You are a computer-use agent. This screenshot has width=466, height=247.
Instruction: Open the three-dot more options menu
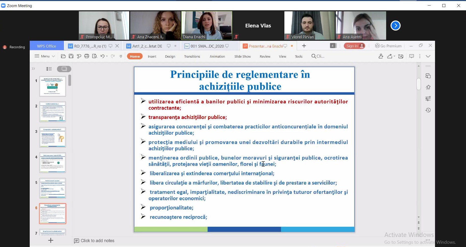(x=420, y=56)
